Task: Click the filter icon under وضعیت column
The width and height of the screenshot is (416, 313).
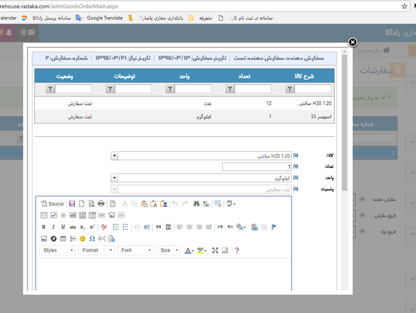Action: 50,89
